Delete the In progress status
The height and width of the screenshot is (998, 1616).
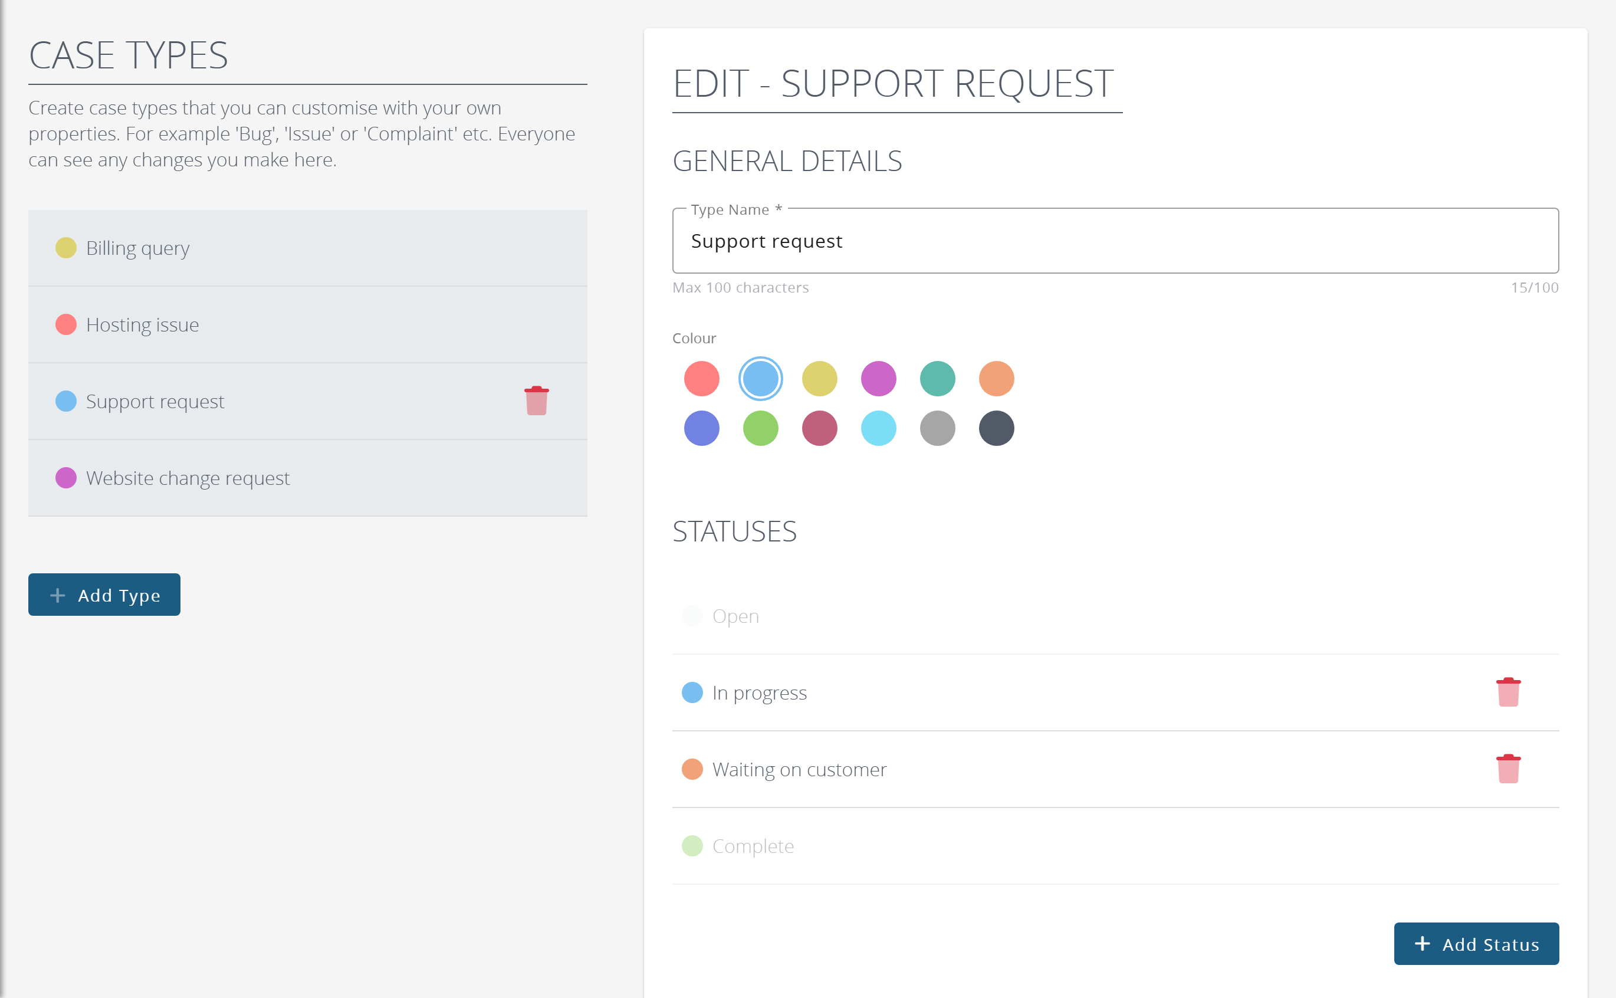tap(1509, 692)
